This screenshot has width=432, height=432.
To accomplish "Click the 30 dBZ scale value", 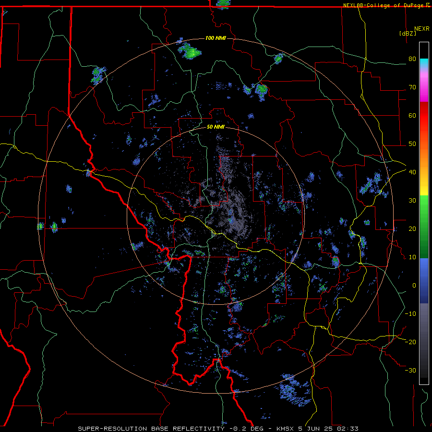I will 412,201.
